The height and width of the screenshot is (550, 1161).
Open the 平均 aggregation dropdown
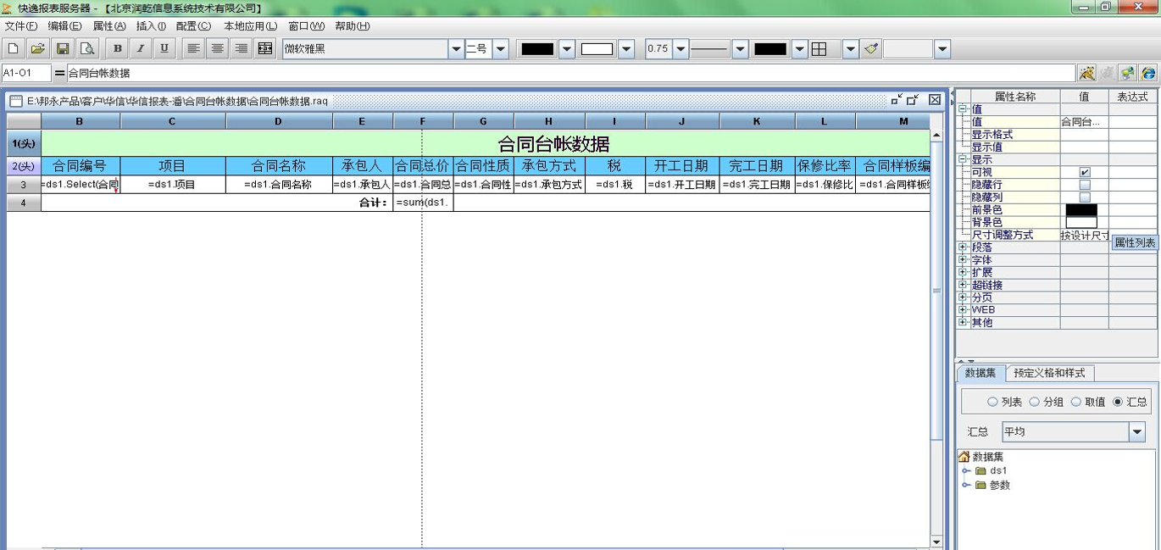coord(1136,432)
